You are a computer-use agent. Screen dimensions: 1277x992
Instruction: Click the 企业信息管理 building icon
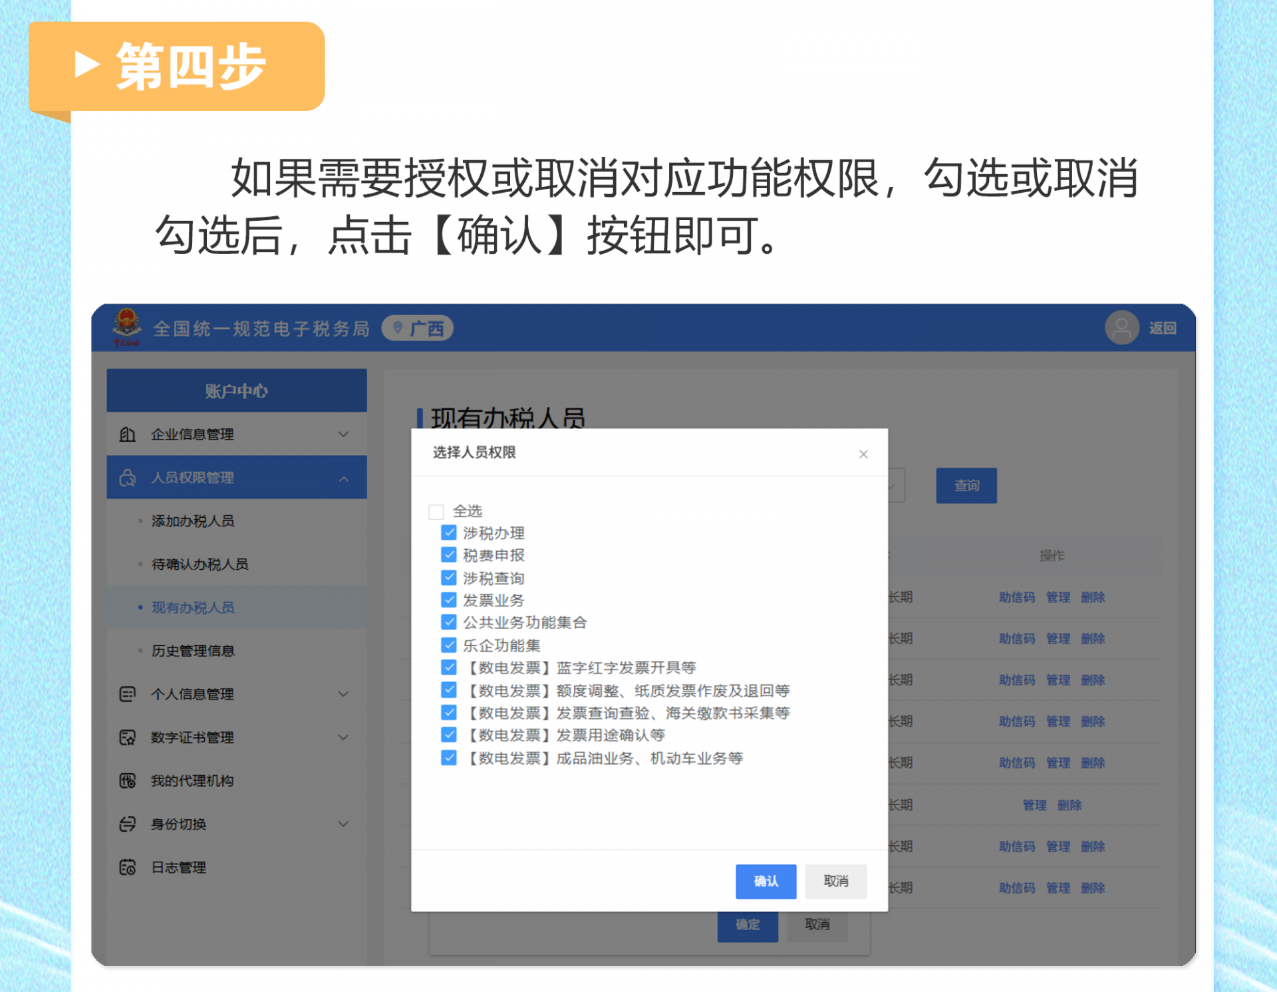tap(127, 434)
